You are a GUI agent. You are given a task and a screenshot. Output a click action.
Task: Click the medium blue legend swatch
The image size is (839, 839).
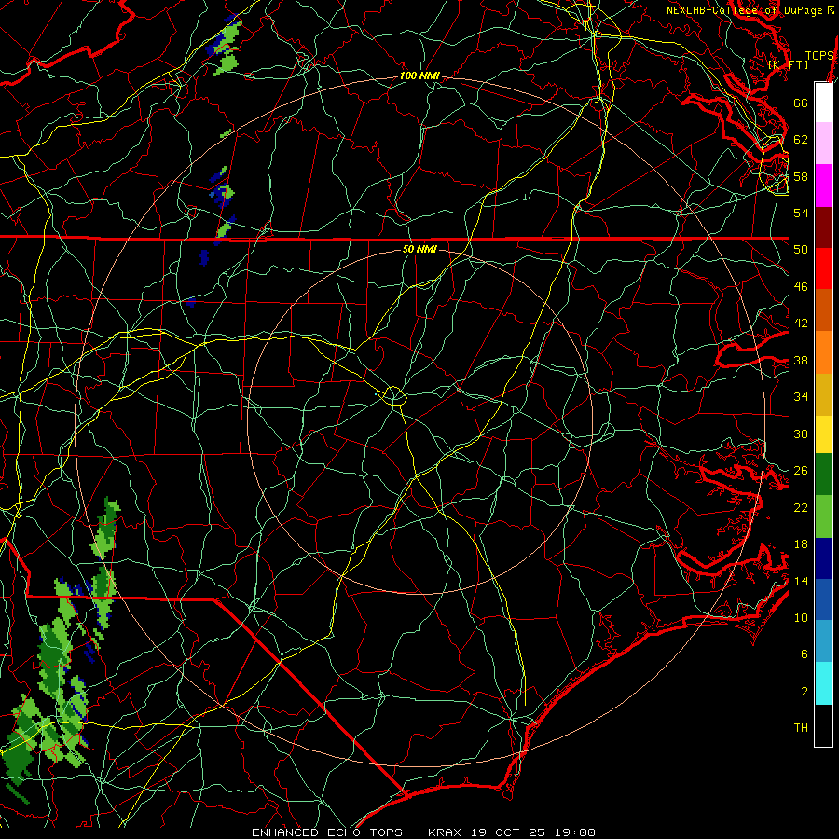(823, 599)
